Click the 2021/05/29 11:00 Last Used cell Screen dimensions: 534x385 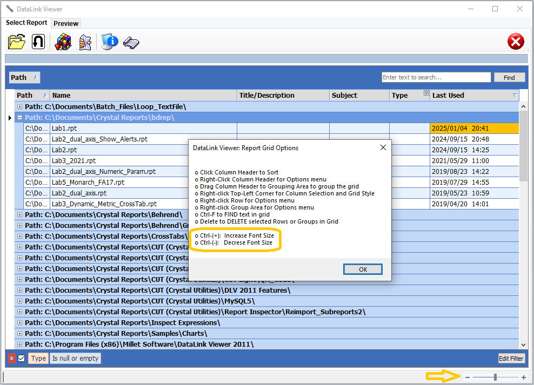(x=475, y=161)
